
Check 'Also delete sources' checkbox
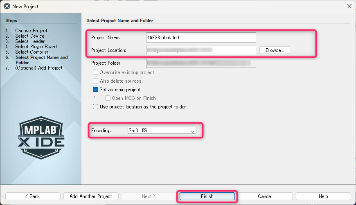(x=95, y=81)
